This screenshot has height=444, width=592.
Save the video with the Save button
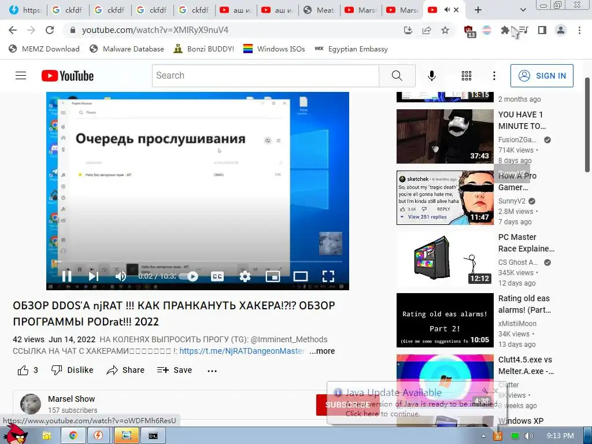pyautogui.click(x=175, y=370)
